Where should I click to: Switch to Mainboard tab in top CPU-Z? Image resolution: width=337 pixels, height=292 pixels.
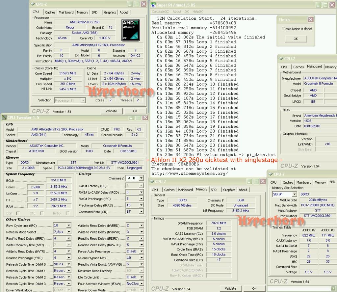[66, 13]
